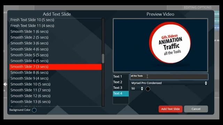Image resolution: width=223 pixels, height=125 pixels.
Task: Select Smooth Slide 9 (4 secs)
Action: 55,78
